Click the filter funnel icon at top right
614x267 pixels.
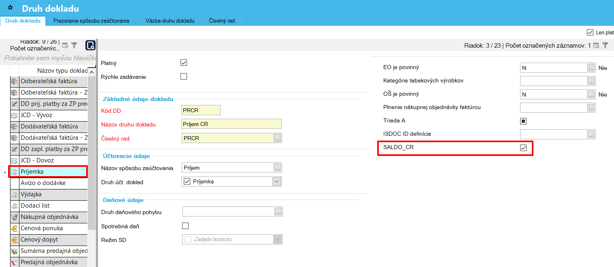pyautogui.click(x=605, y=46)
